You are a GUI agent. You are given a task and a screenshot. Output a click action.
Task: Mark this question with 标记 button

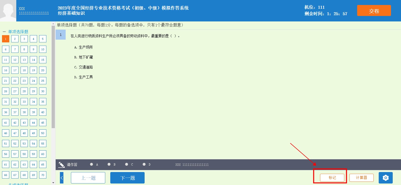tap(332, 178)
